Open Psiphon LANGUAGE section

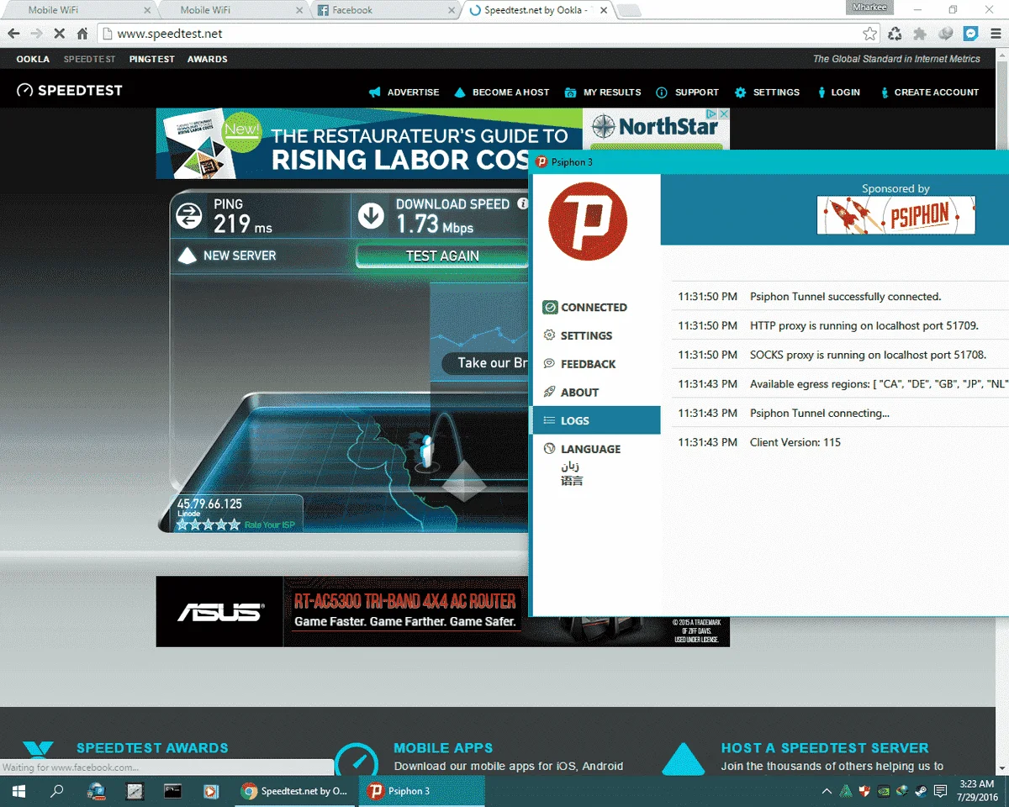[x=582, y=449]
